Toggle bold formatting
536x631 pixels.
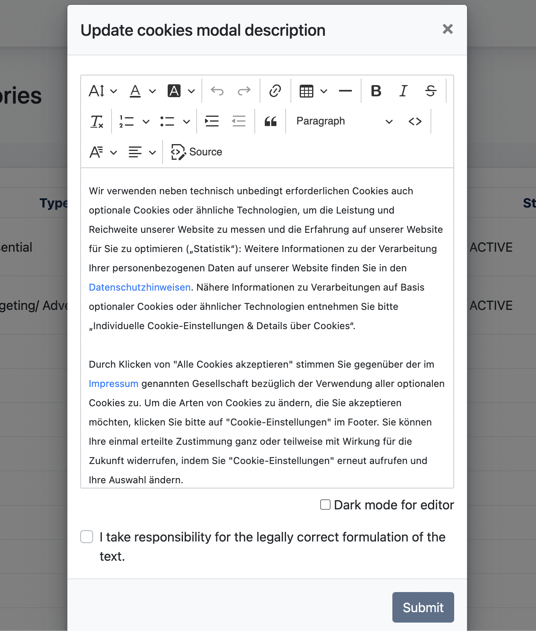376,91
